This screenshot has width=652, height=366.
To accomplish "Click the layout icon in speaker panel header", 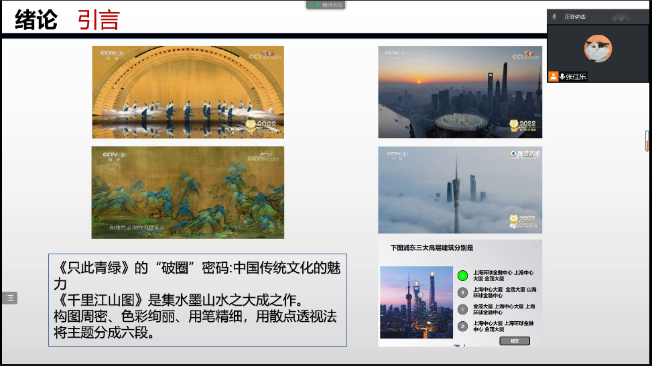I will (621, 17).
